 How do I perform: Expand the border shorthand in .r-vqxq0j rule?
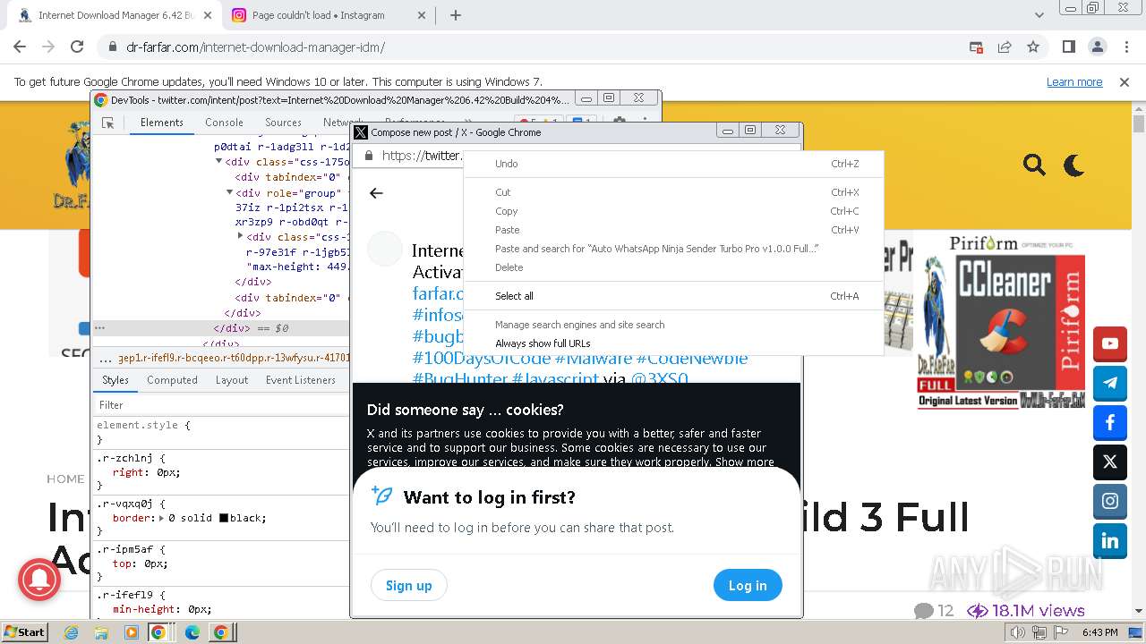(161, 518)
